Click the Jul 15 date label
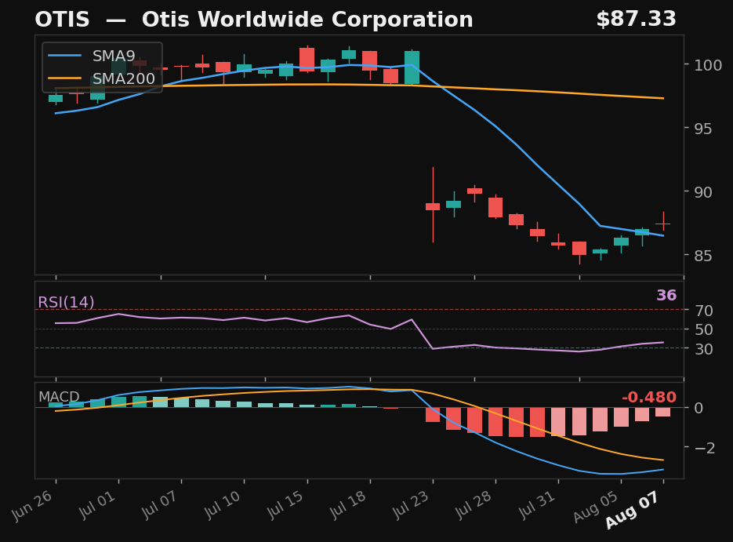This screenshot has width=733, height=542. point(285,504)
